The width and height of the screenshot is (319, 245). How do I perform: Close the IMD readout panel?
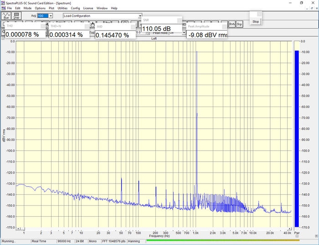click(133, 26)
